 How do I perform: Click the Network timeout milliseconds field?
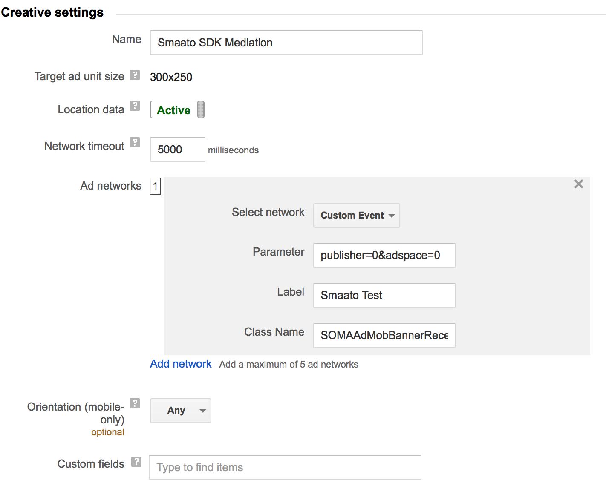click(x=177, y=150)
